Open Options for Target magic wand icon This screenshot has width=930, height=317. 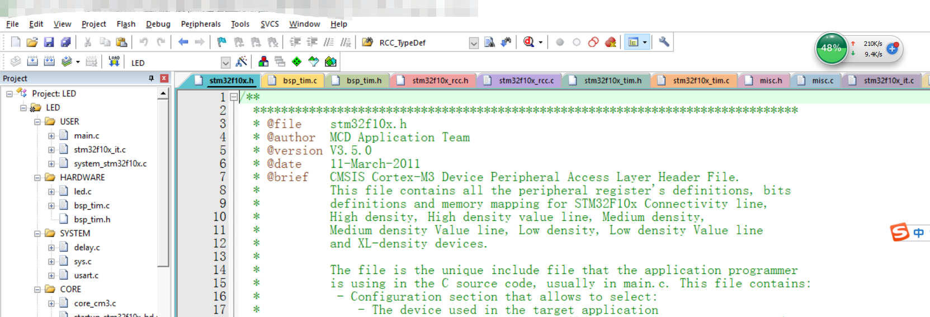click(x=242, y=61)
